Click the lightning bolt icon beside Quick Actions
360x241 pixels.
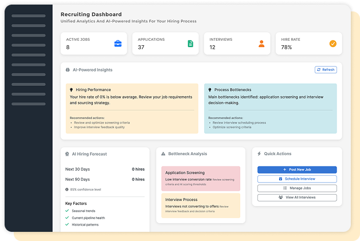259,153
